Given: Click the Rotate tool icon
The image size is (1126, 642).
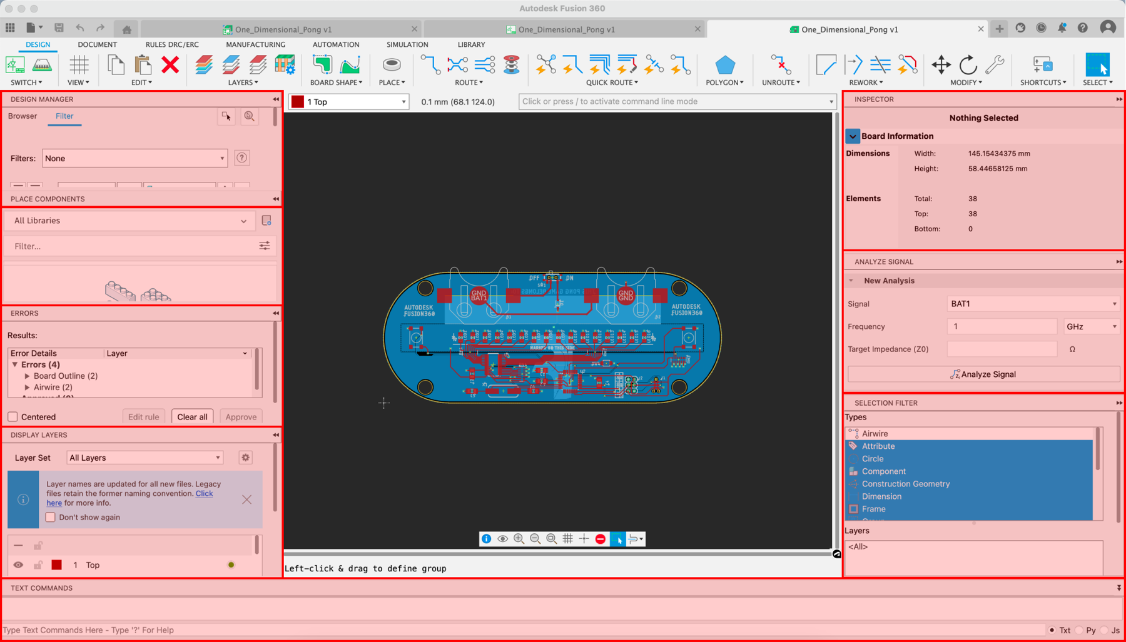Looking at the screenshot, I should pyautogui.click(x=968, y=65).
